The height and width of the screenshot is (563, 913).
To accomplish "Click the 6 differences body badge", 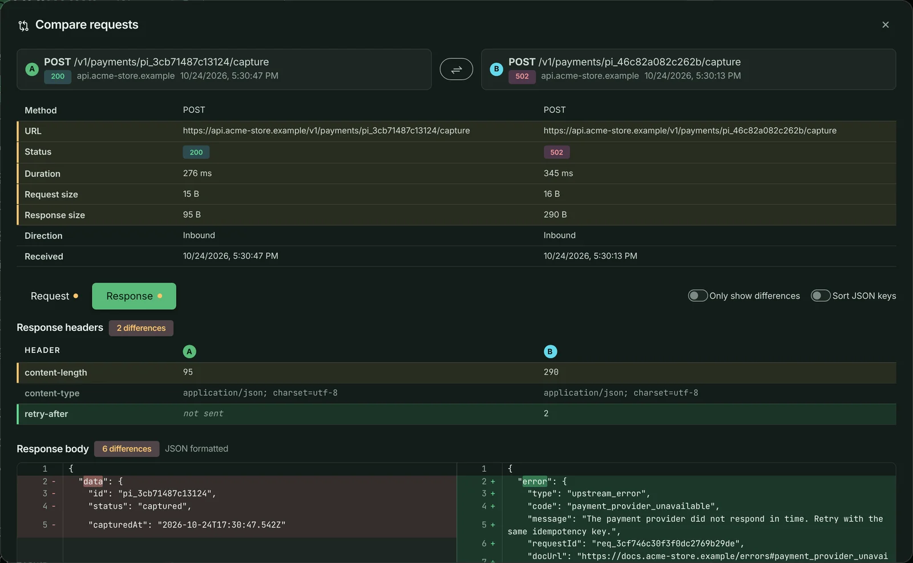I will 127,449.
